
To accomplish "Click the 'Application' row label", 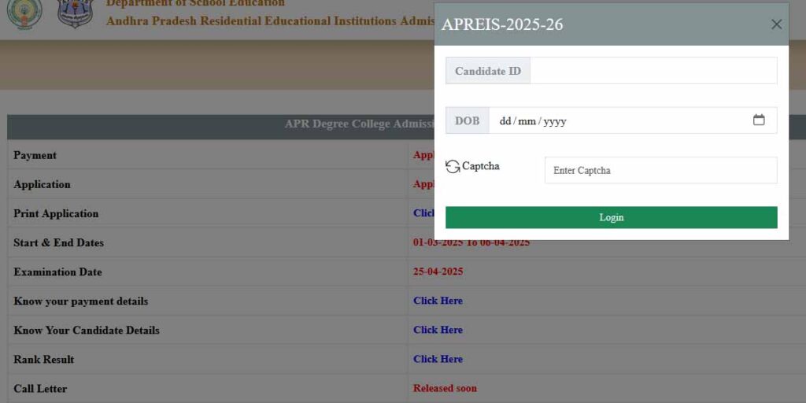I will (x=43, y=184).
